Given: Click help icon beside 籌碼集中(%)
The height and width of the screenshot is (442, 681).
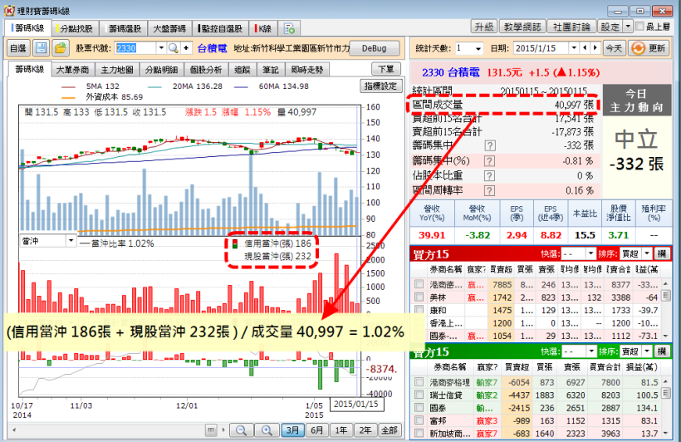Looking at the screenshot, I should 489,160.
